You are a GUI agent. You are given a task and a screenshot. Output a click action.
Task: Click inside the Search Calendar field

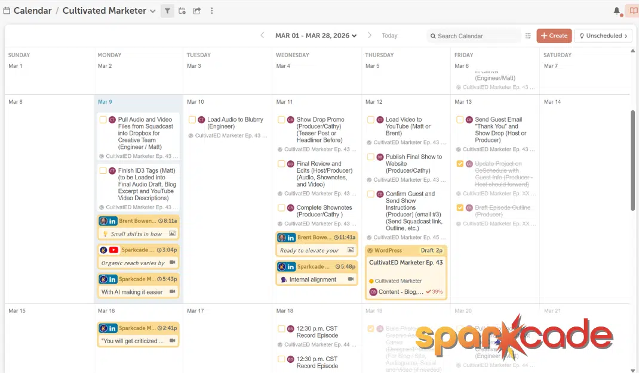coord(472,36)
